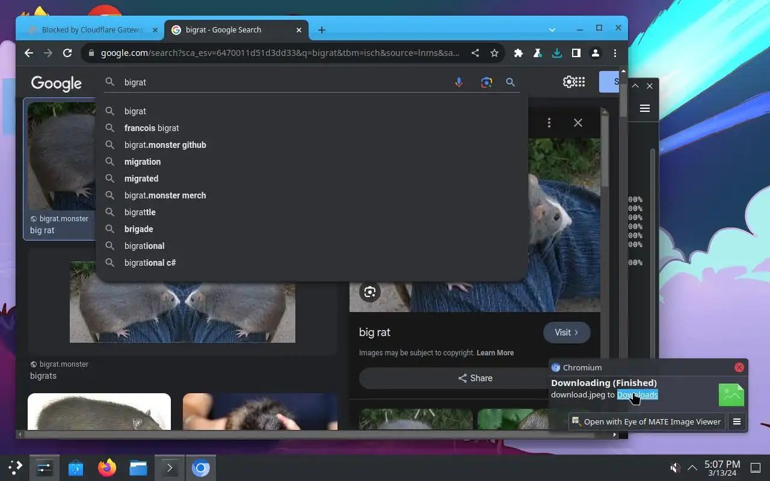This screenshot has height=481, width=770.
Task: Open the Chromium three-dot menu
Action: tap(615, 53)
